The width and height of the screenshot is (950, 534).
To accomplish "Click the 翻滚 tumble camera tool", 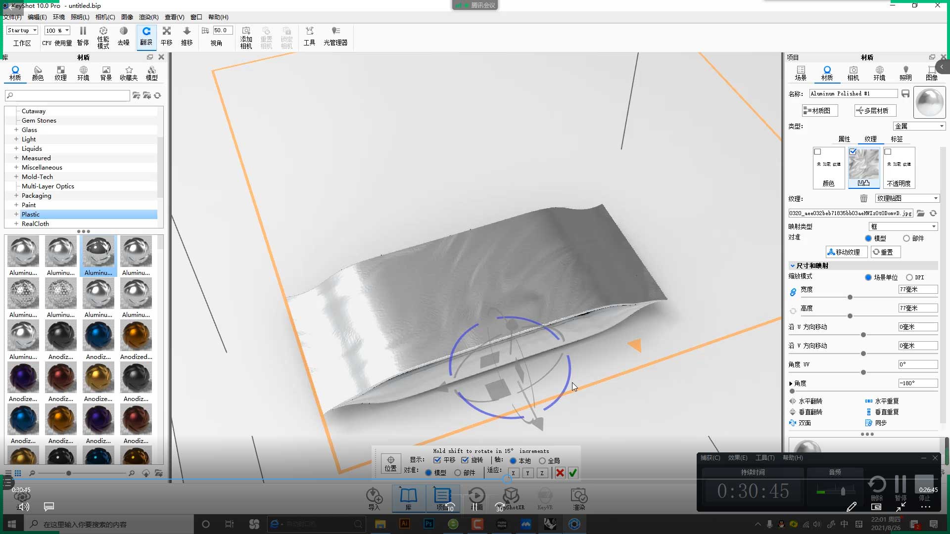I will (146, 36).
